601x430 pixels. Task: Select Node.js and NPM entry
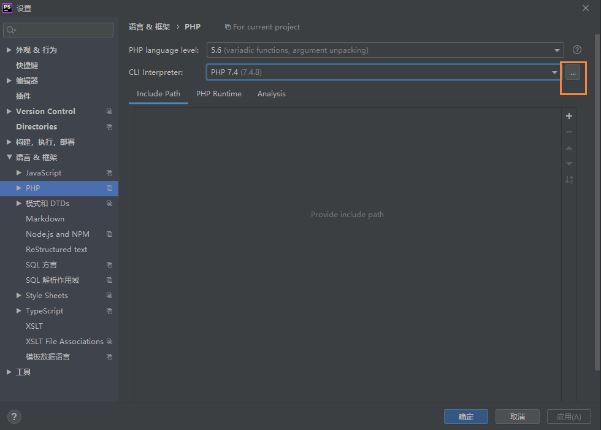tap(58, 234)
